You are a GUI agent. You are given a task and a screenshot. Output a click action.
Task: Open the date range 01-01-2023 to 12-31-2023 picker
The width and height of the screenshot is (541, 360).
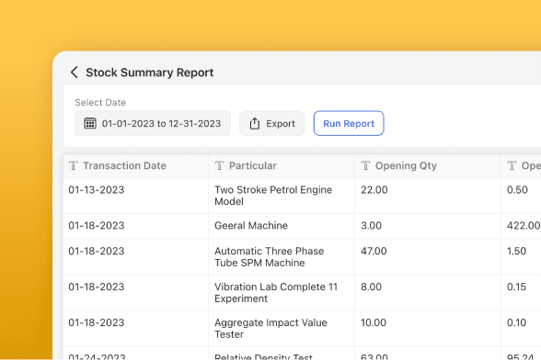153,123
